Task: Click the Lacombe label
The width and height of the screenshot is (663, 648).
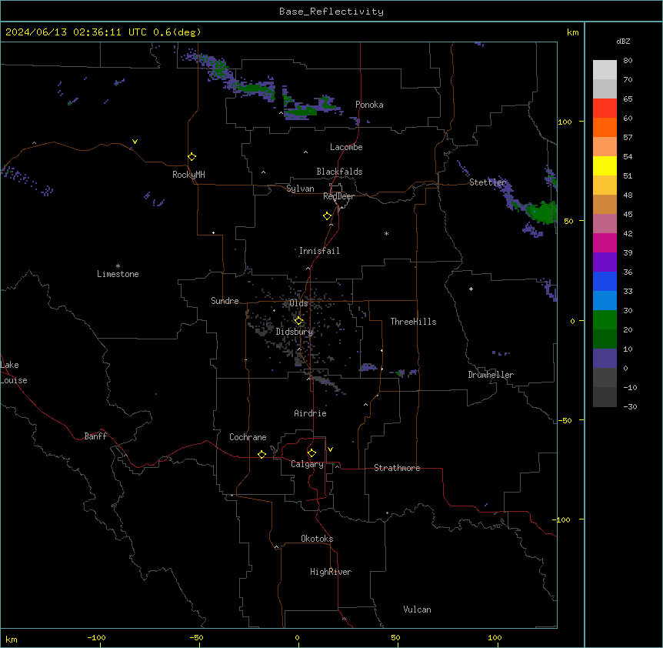Action: point(346,147)
